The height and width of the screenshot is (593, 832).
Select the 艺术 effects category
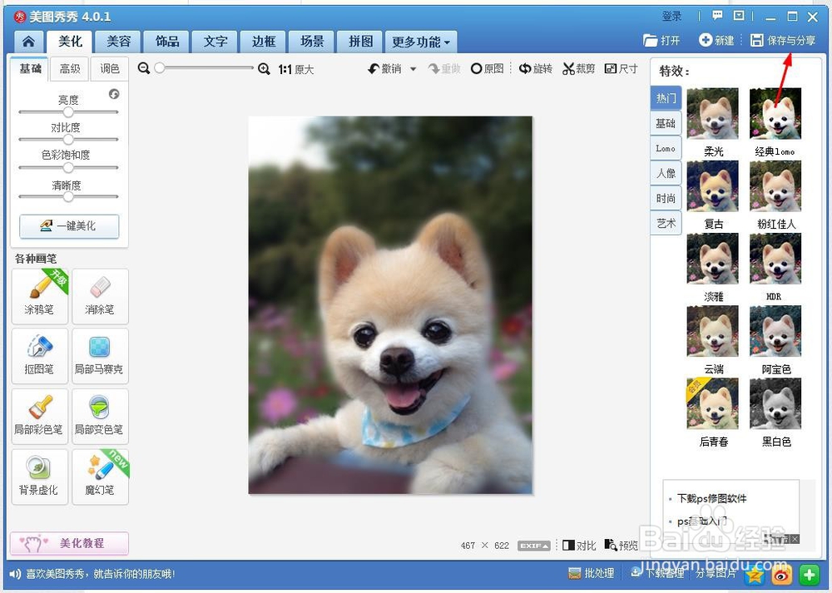click(666, 223)
